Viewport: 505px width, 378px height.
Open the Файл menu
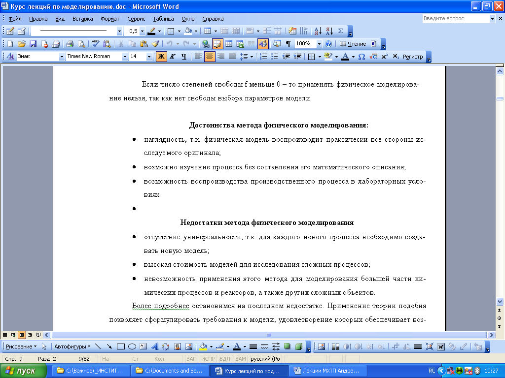[x=15, y=19]
